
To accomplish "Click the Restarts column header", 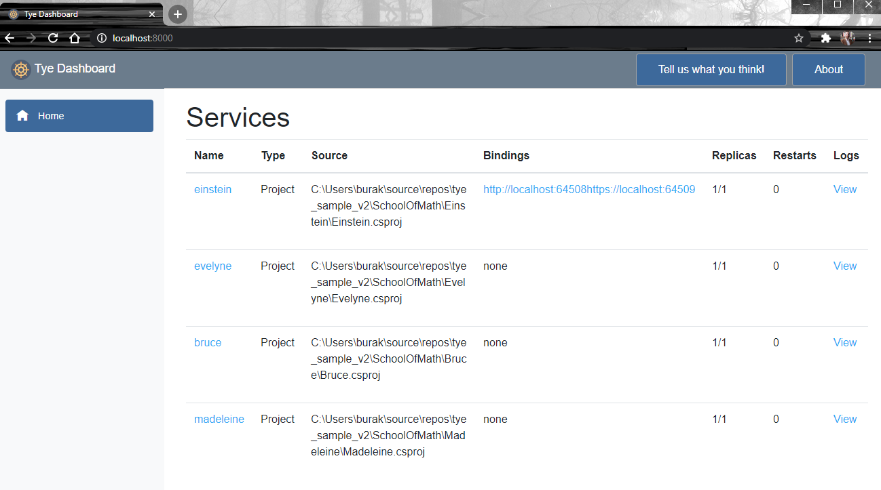I will tap(795, 156).
